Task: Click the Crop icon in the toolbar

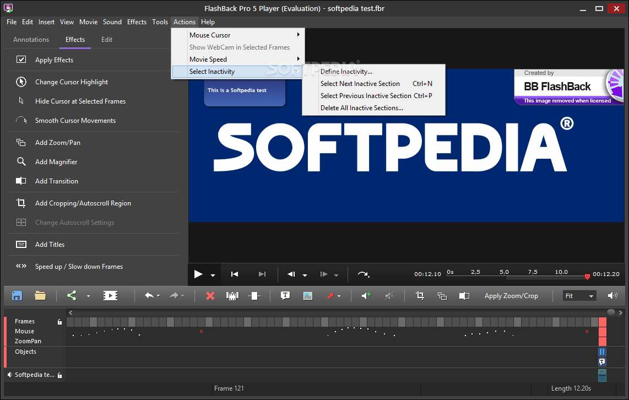Action: click(420, 296)
